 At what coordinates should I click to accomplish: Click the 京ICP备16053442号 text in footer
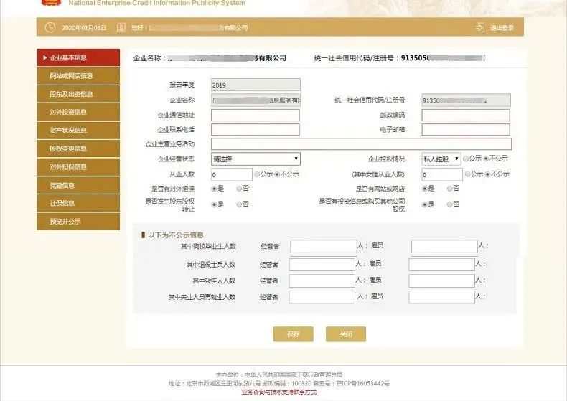coord(363,383)
